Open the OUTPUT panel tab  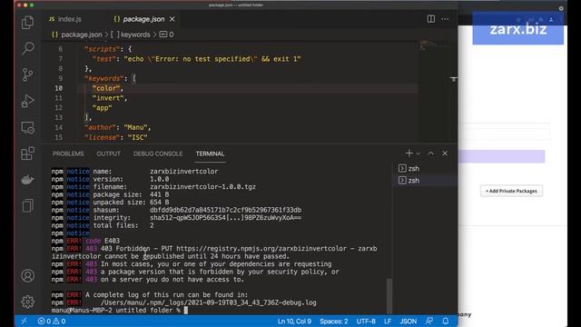109,154
